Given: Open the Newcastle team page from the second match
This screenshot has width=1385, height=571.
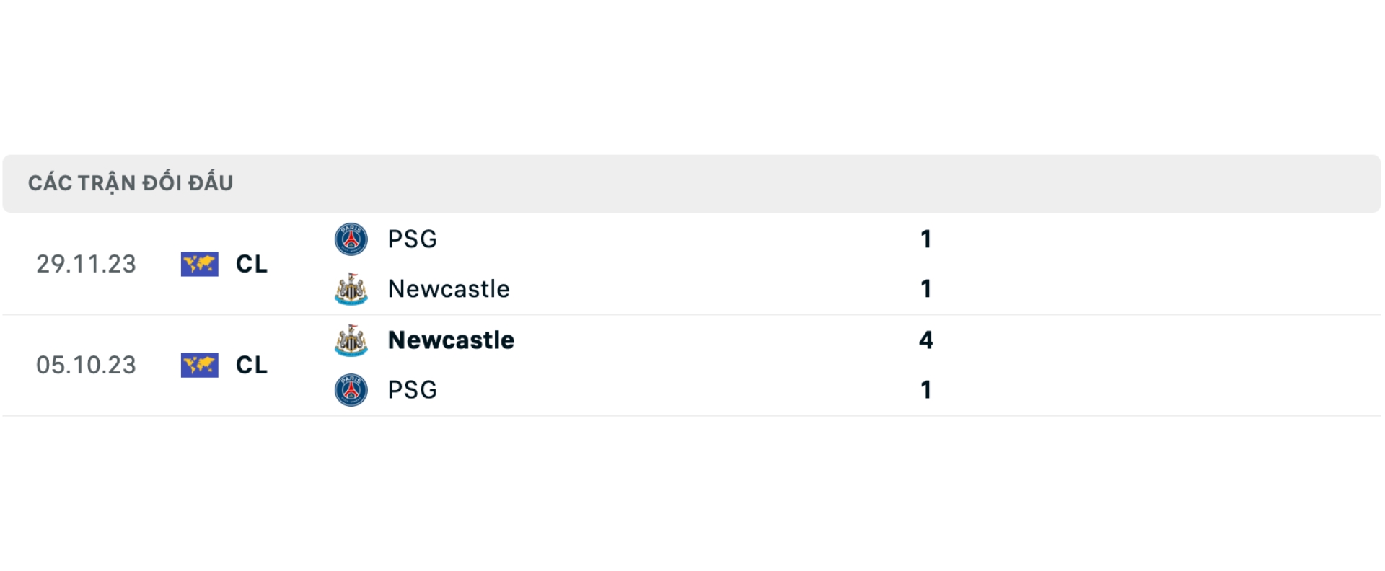Looking at the screenshot, I should pos(450,340).
